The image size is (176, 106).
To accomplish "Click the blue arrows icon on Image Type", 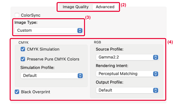I will coord(80,30).
